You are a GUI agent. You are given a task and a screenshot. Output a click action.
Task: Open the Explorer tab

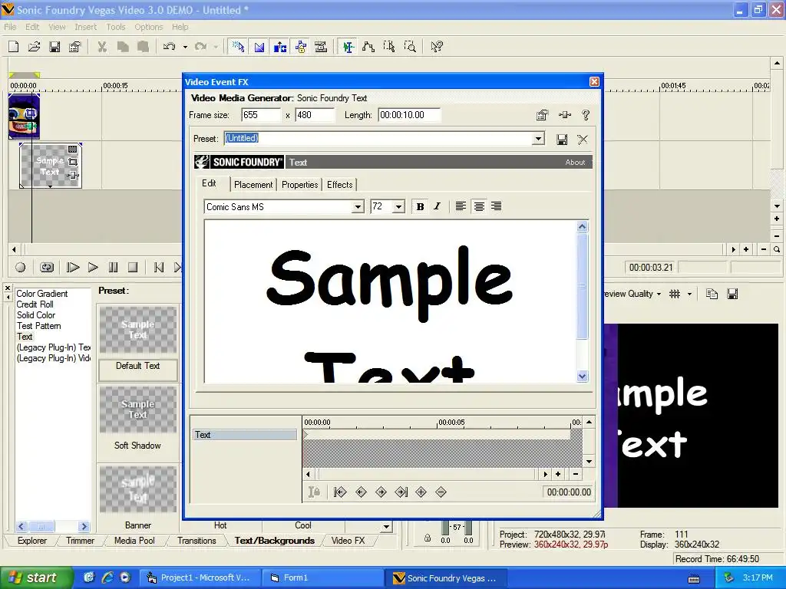click(32, 541)
